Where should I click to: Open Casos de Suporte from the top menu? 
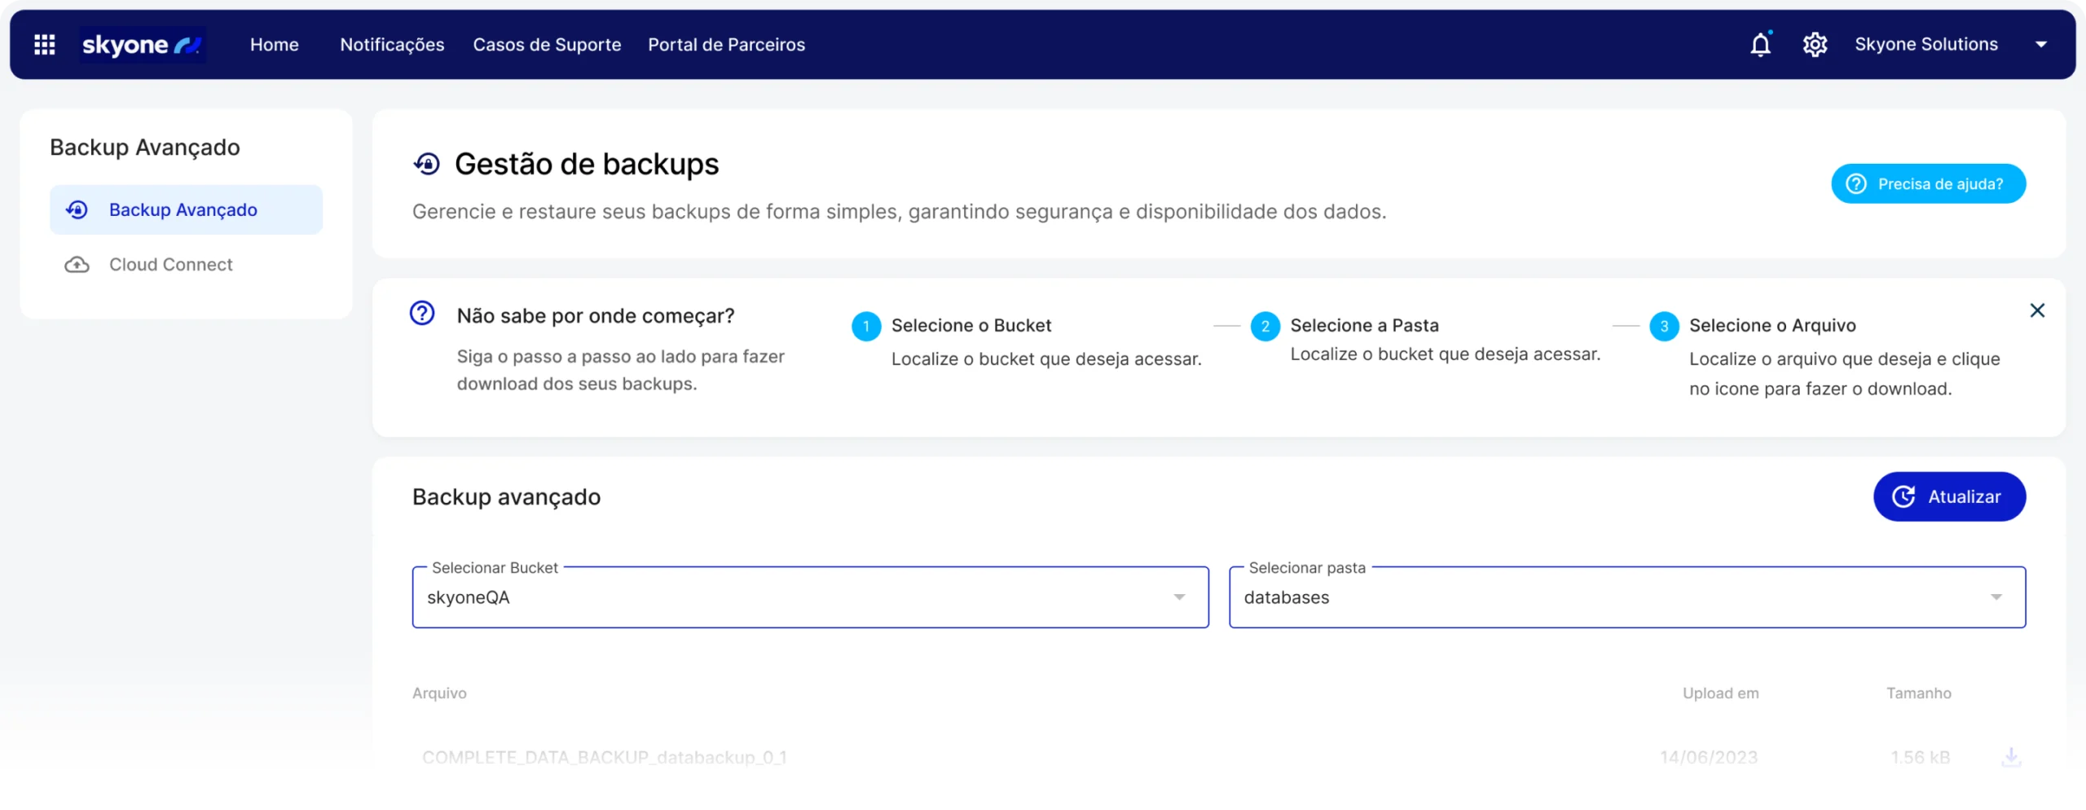[547, 45]
